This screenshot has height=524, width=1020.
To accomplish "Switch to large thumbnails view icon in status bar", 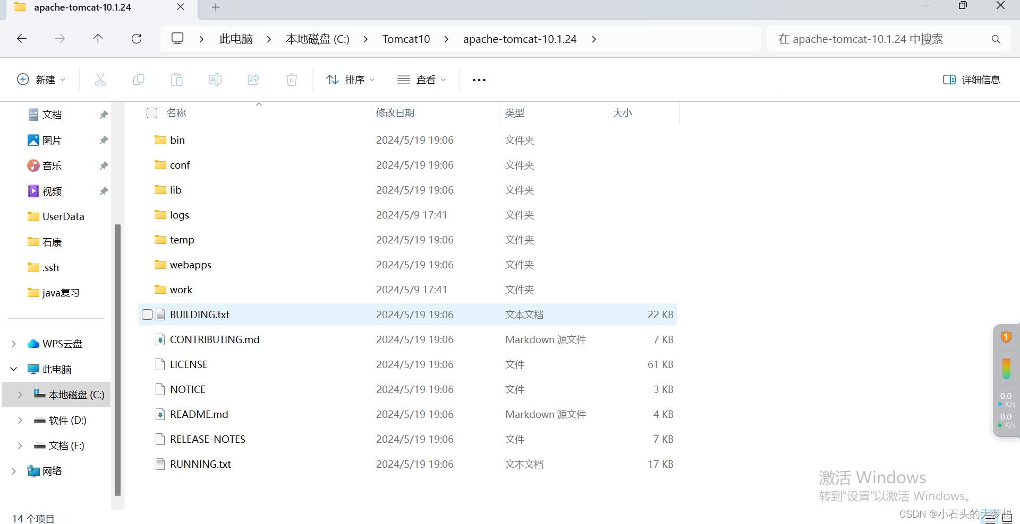I will (1007, 518).
